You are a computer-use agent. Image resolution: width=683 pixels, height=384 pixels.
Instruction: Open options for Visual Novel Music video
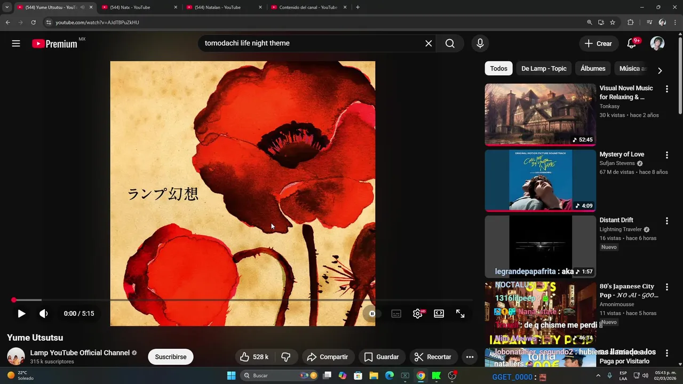666,89
